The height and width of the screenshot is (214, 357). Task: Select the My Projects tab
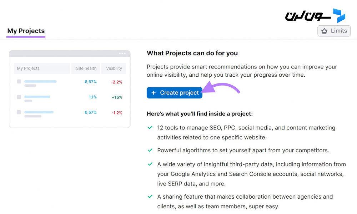[26, 31]
